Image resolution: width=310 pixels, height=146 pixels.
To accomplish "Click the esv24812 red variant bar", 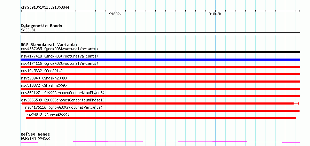I will 161,118.
